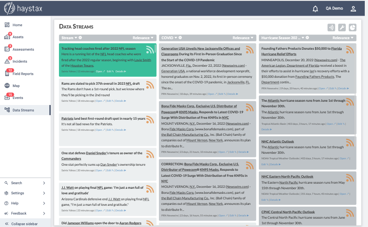Go to Field Reports in sidebar
368x227 pixels.
pos(23,74)
